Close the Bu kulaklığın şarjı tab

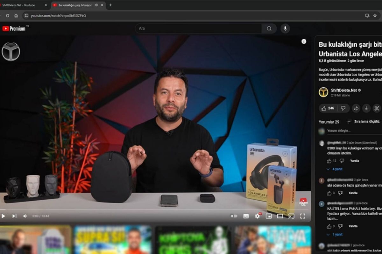pos(102,5)
